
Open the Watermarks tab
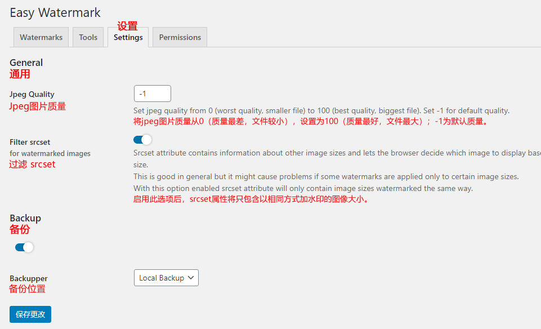pyautogui.click(x=41, y=37)
